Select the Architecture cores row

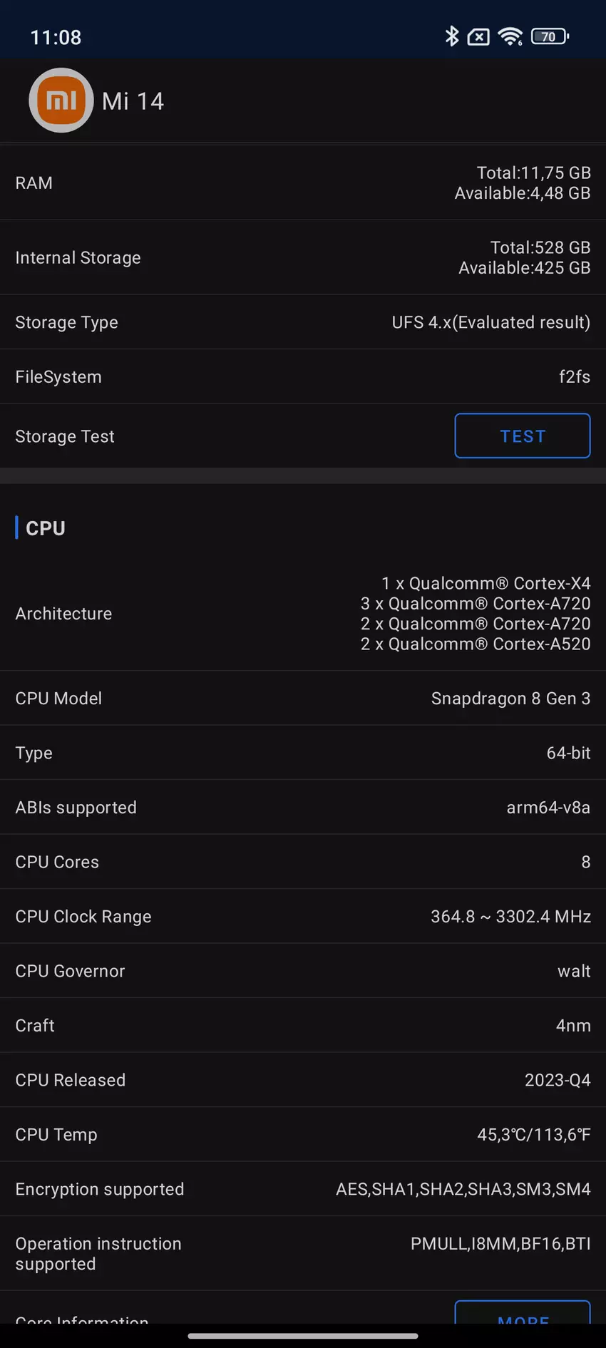point(303,614)
